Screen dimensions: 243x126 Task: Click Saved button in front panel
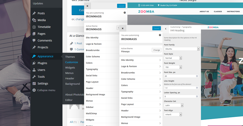tap(157, 28)
